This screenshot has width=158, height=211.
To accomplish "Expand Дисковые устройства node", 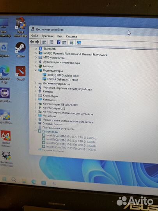I will coord(36,83).
